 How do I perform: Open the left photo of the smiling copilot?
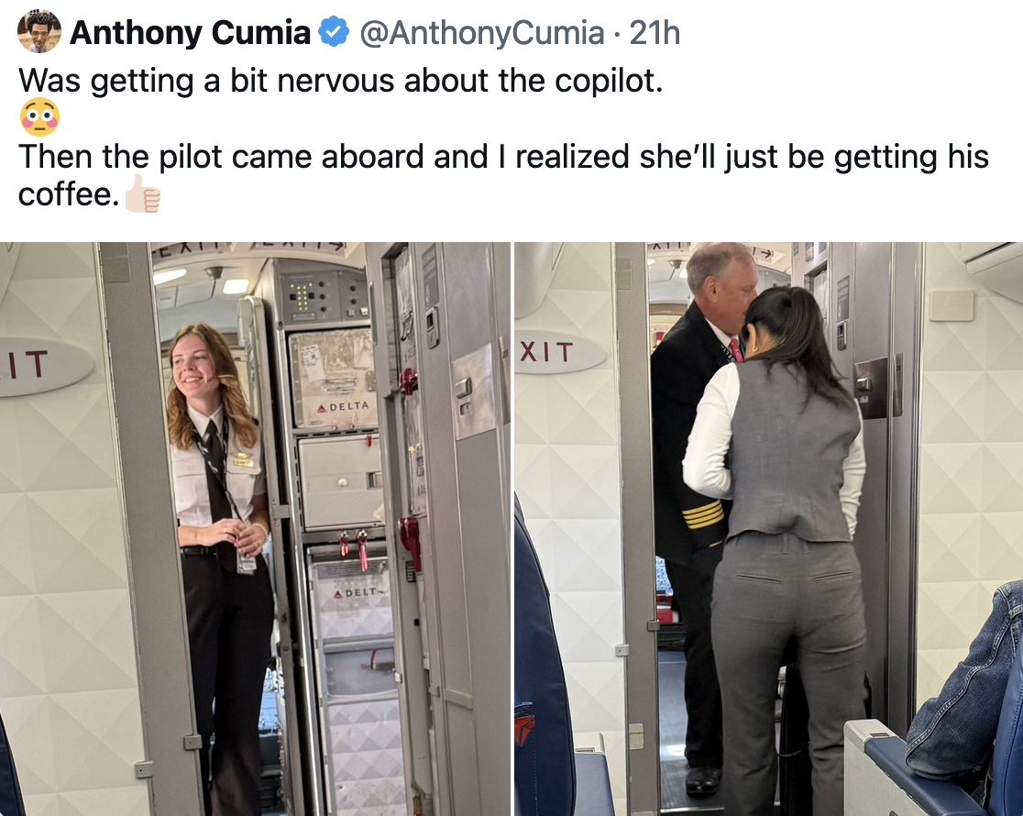(x=255, y=529)
